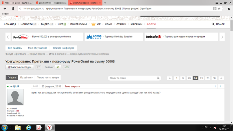Click protect shield icon in address bar
Viewport: 233px width, 131px height.
(x=215, y=9)
